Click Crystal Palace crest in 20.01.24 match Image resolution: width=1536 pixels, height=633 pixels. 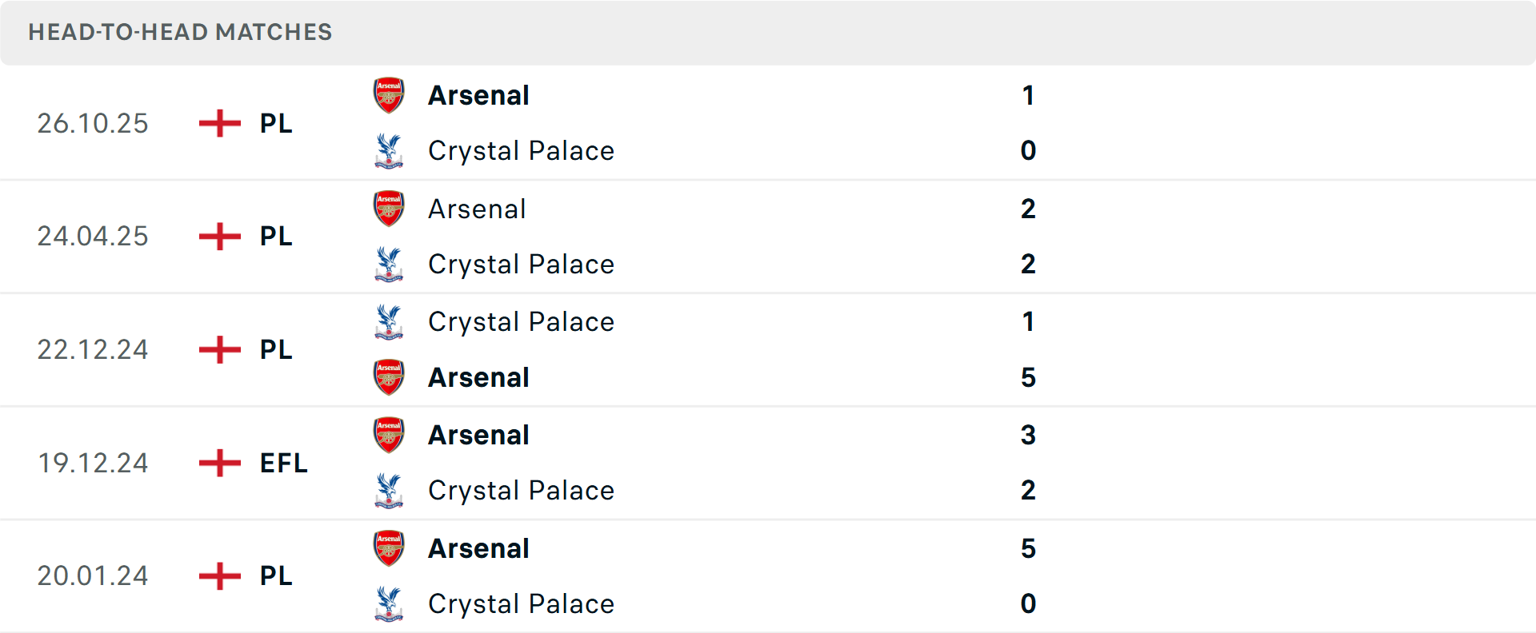click(x=389, y=604)
